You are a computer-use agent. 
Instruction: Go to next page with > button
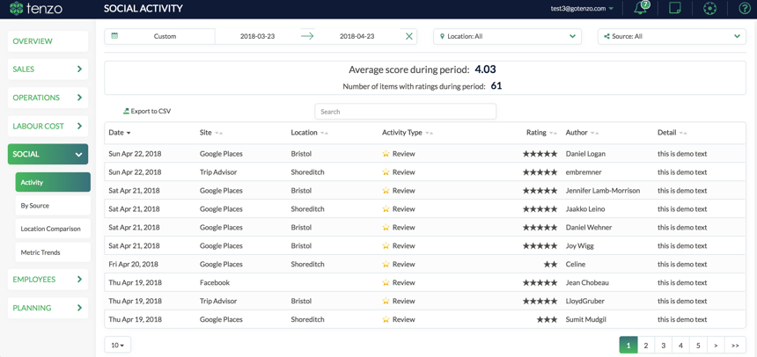click(716, 346)
